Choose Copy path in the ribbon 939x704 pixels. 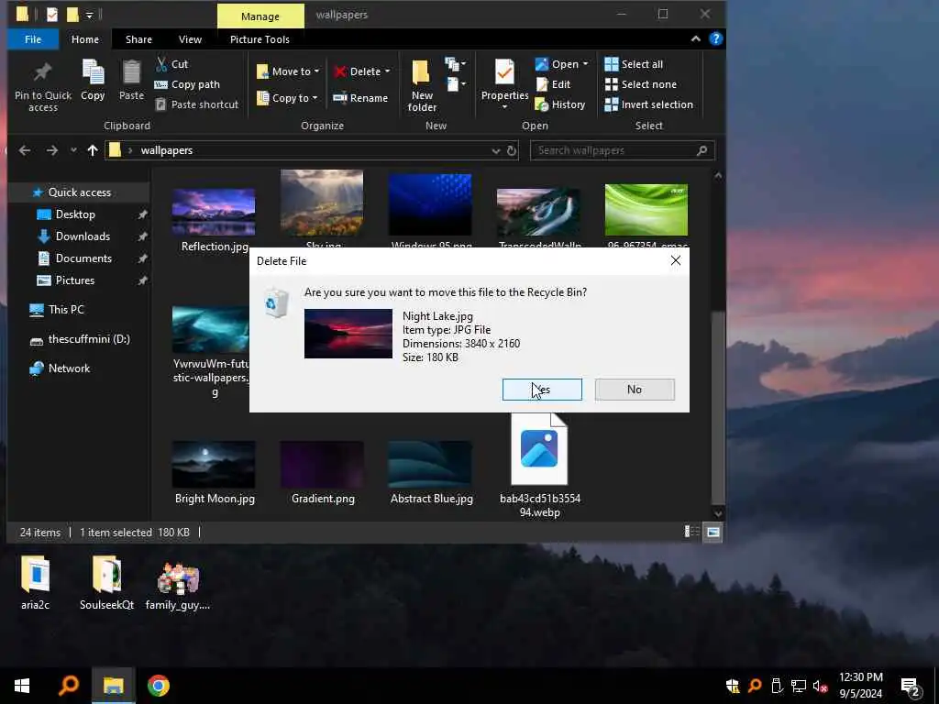point(187,84)
